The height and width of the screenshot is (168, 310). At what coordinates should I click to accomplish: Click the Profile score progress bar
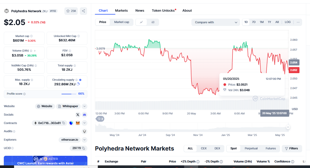point(69,94)
